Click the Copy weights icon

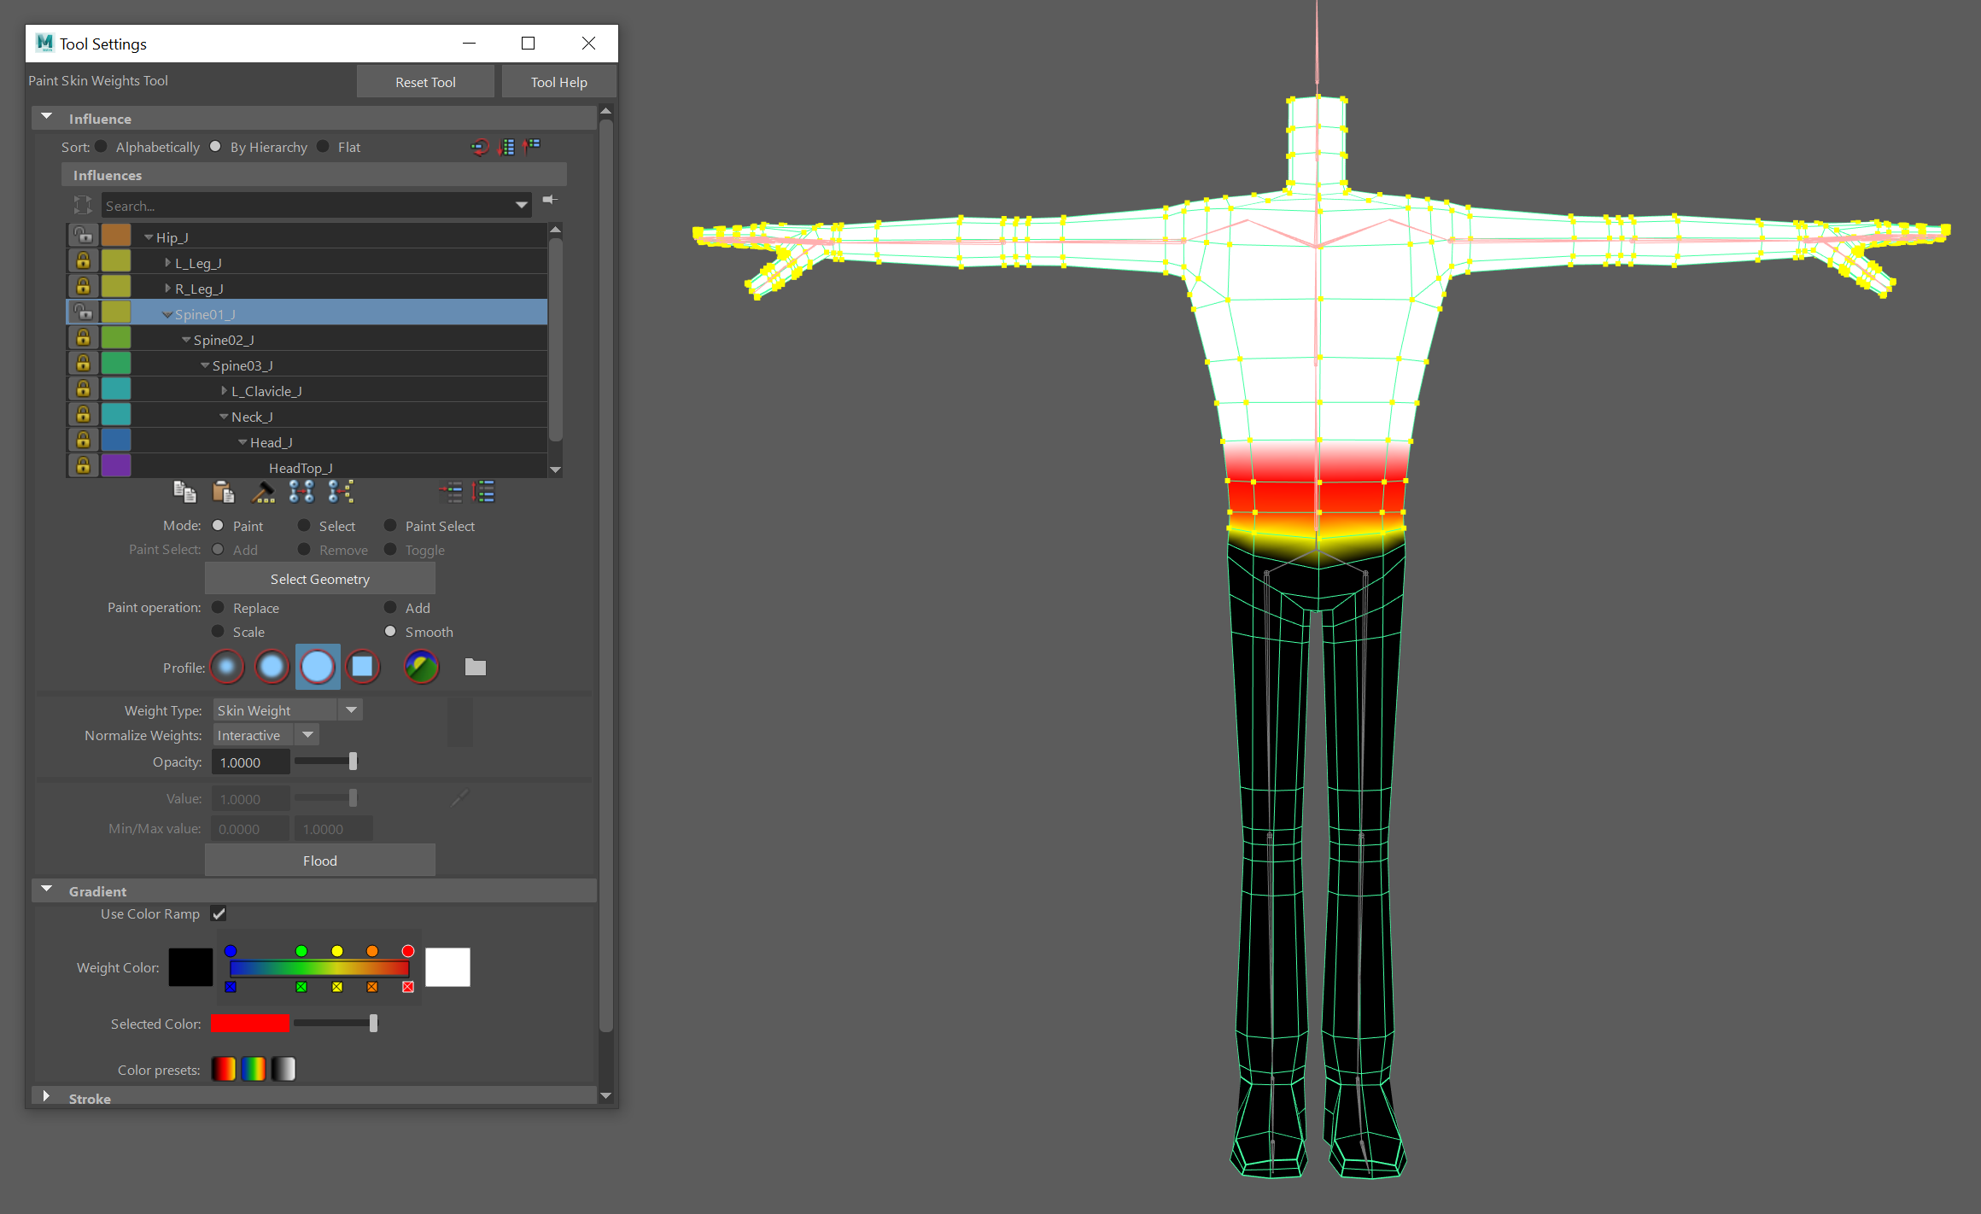tap(184, 492)
